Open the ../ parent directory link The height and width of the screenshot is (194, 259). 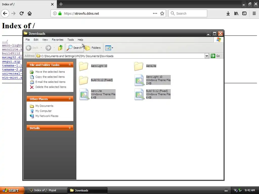(x=5, y=41)
